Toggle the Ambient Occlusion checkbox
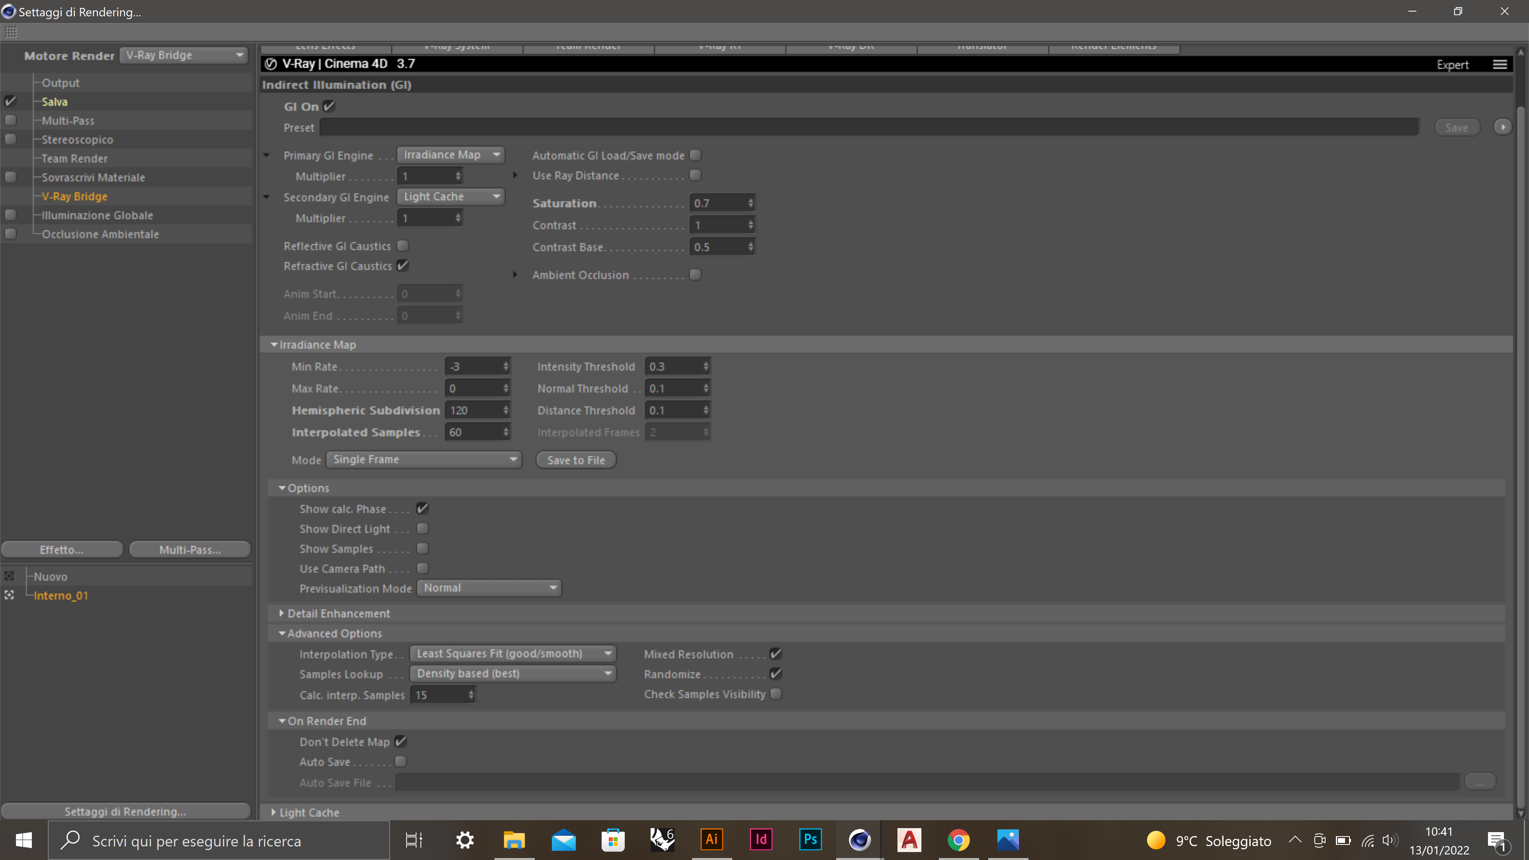The image size is (1529, 860). (x=695, y=275)
